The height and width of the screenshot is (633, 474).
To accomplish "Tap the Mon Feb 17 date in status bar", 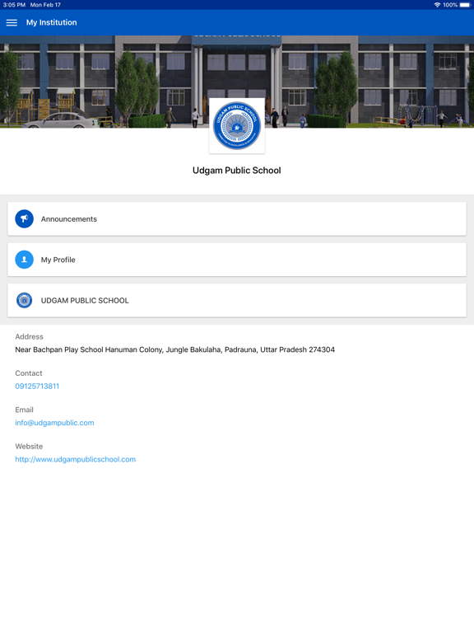I will click(x=45, y=5).
